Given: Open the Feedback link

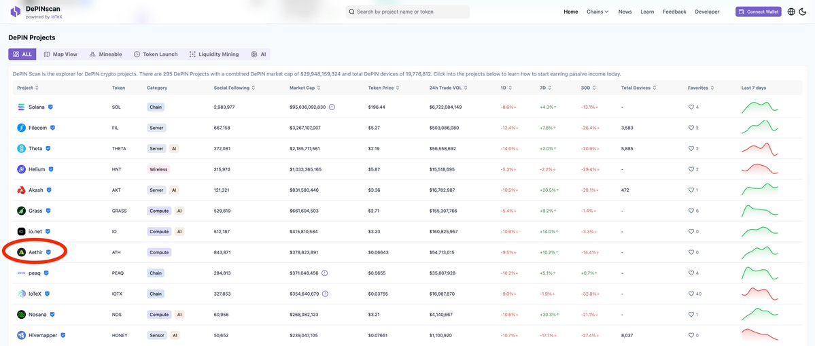Looking at the screenshot, I should point(674,12).
